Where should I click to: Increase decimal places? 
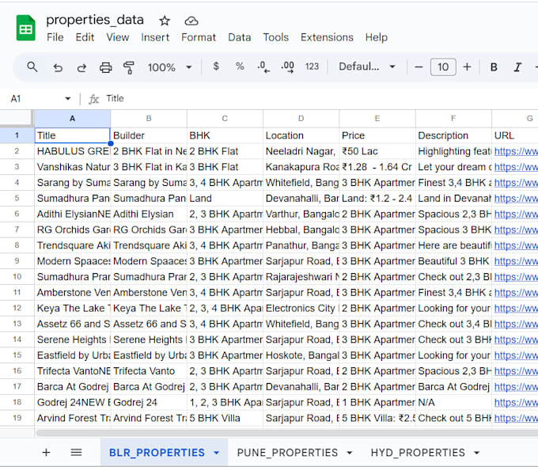pyautogui.click(x=287, y=66)
